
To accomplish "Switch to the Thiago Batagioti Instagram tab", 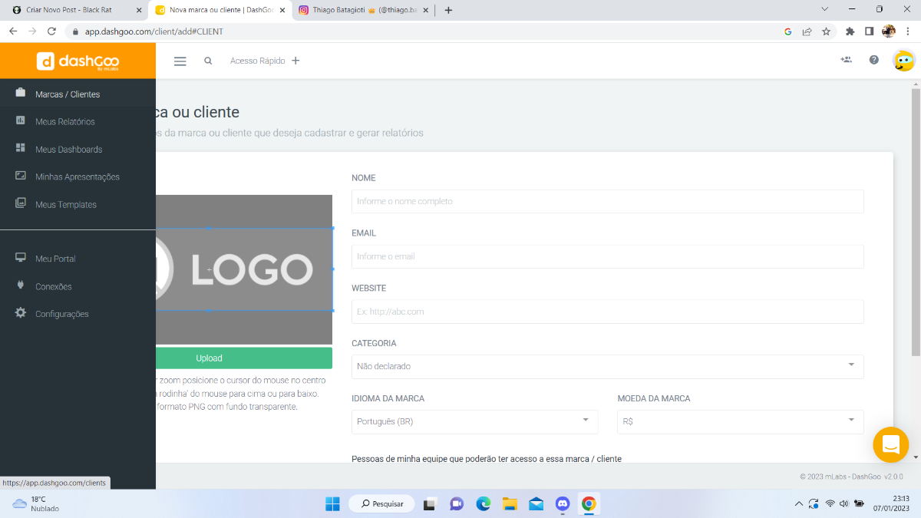I will click(x=364, y=10).
